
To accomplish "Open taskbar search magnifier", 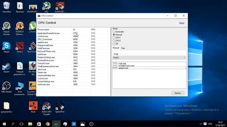I will coord(13,124).
